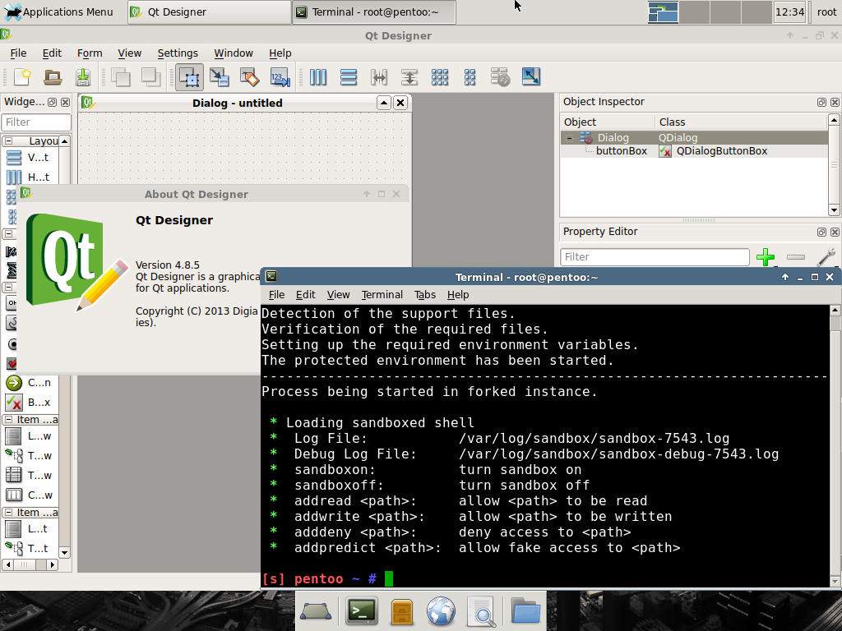Select the C...w column view widget
The width and height of the screenshot is (842, 631).
coord(30,495)
